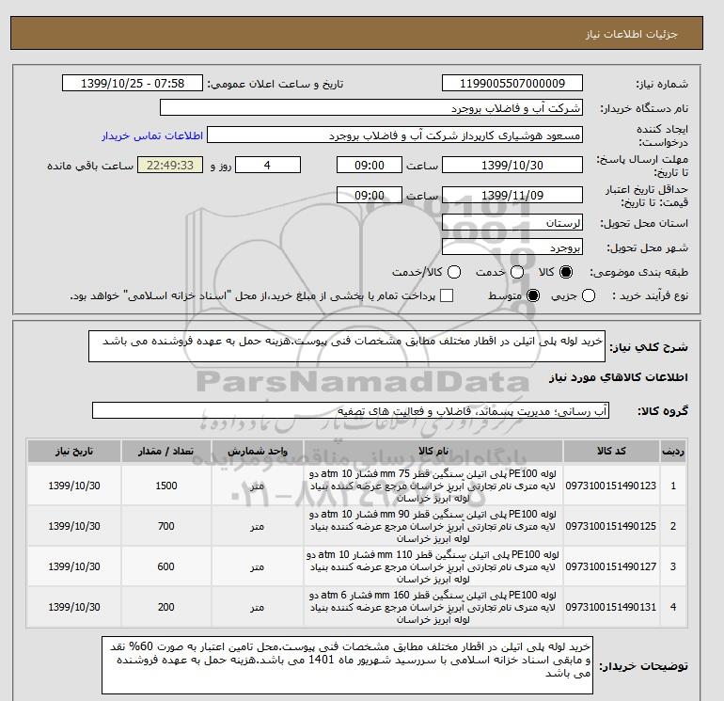This screenshot has width=724, height=701.
Task: Click quantity 1500 in row 1
Action: (166, 486)
